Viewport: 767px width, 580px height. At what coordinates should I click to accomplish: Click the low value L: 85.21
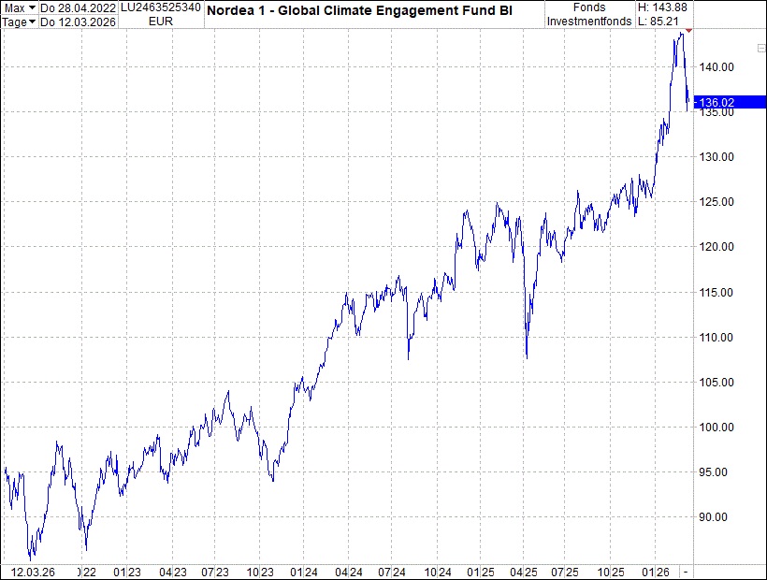pyautogui.click(x=658, y=22)
